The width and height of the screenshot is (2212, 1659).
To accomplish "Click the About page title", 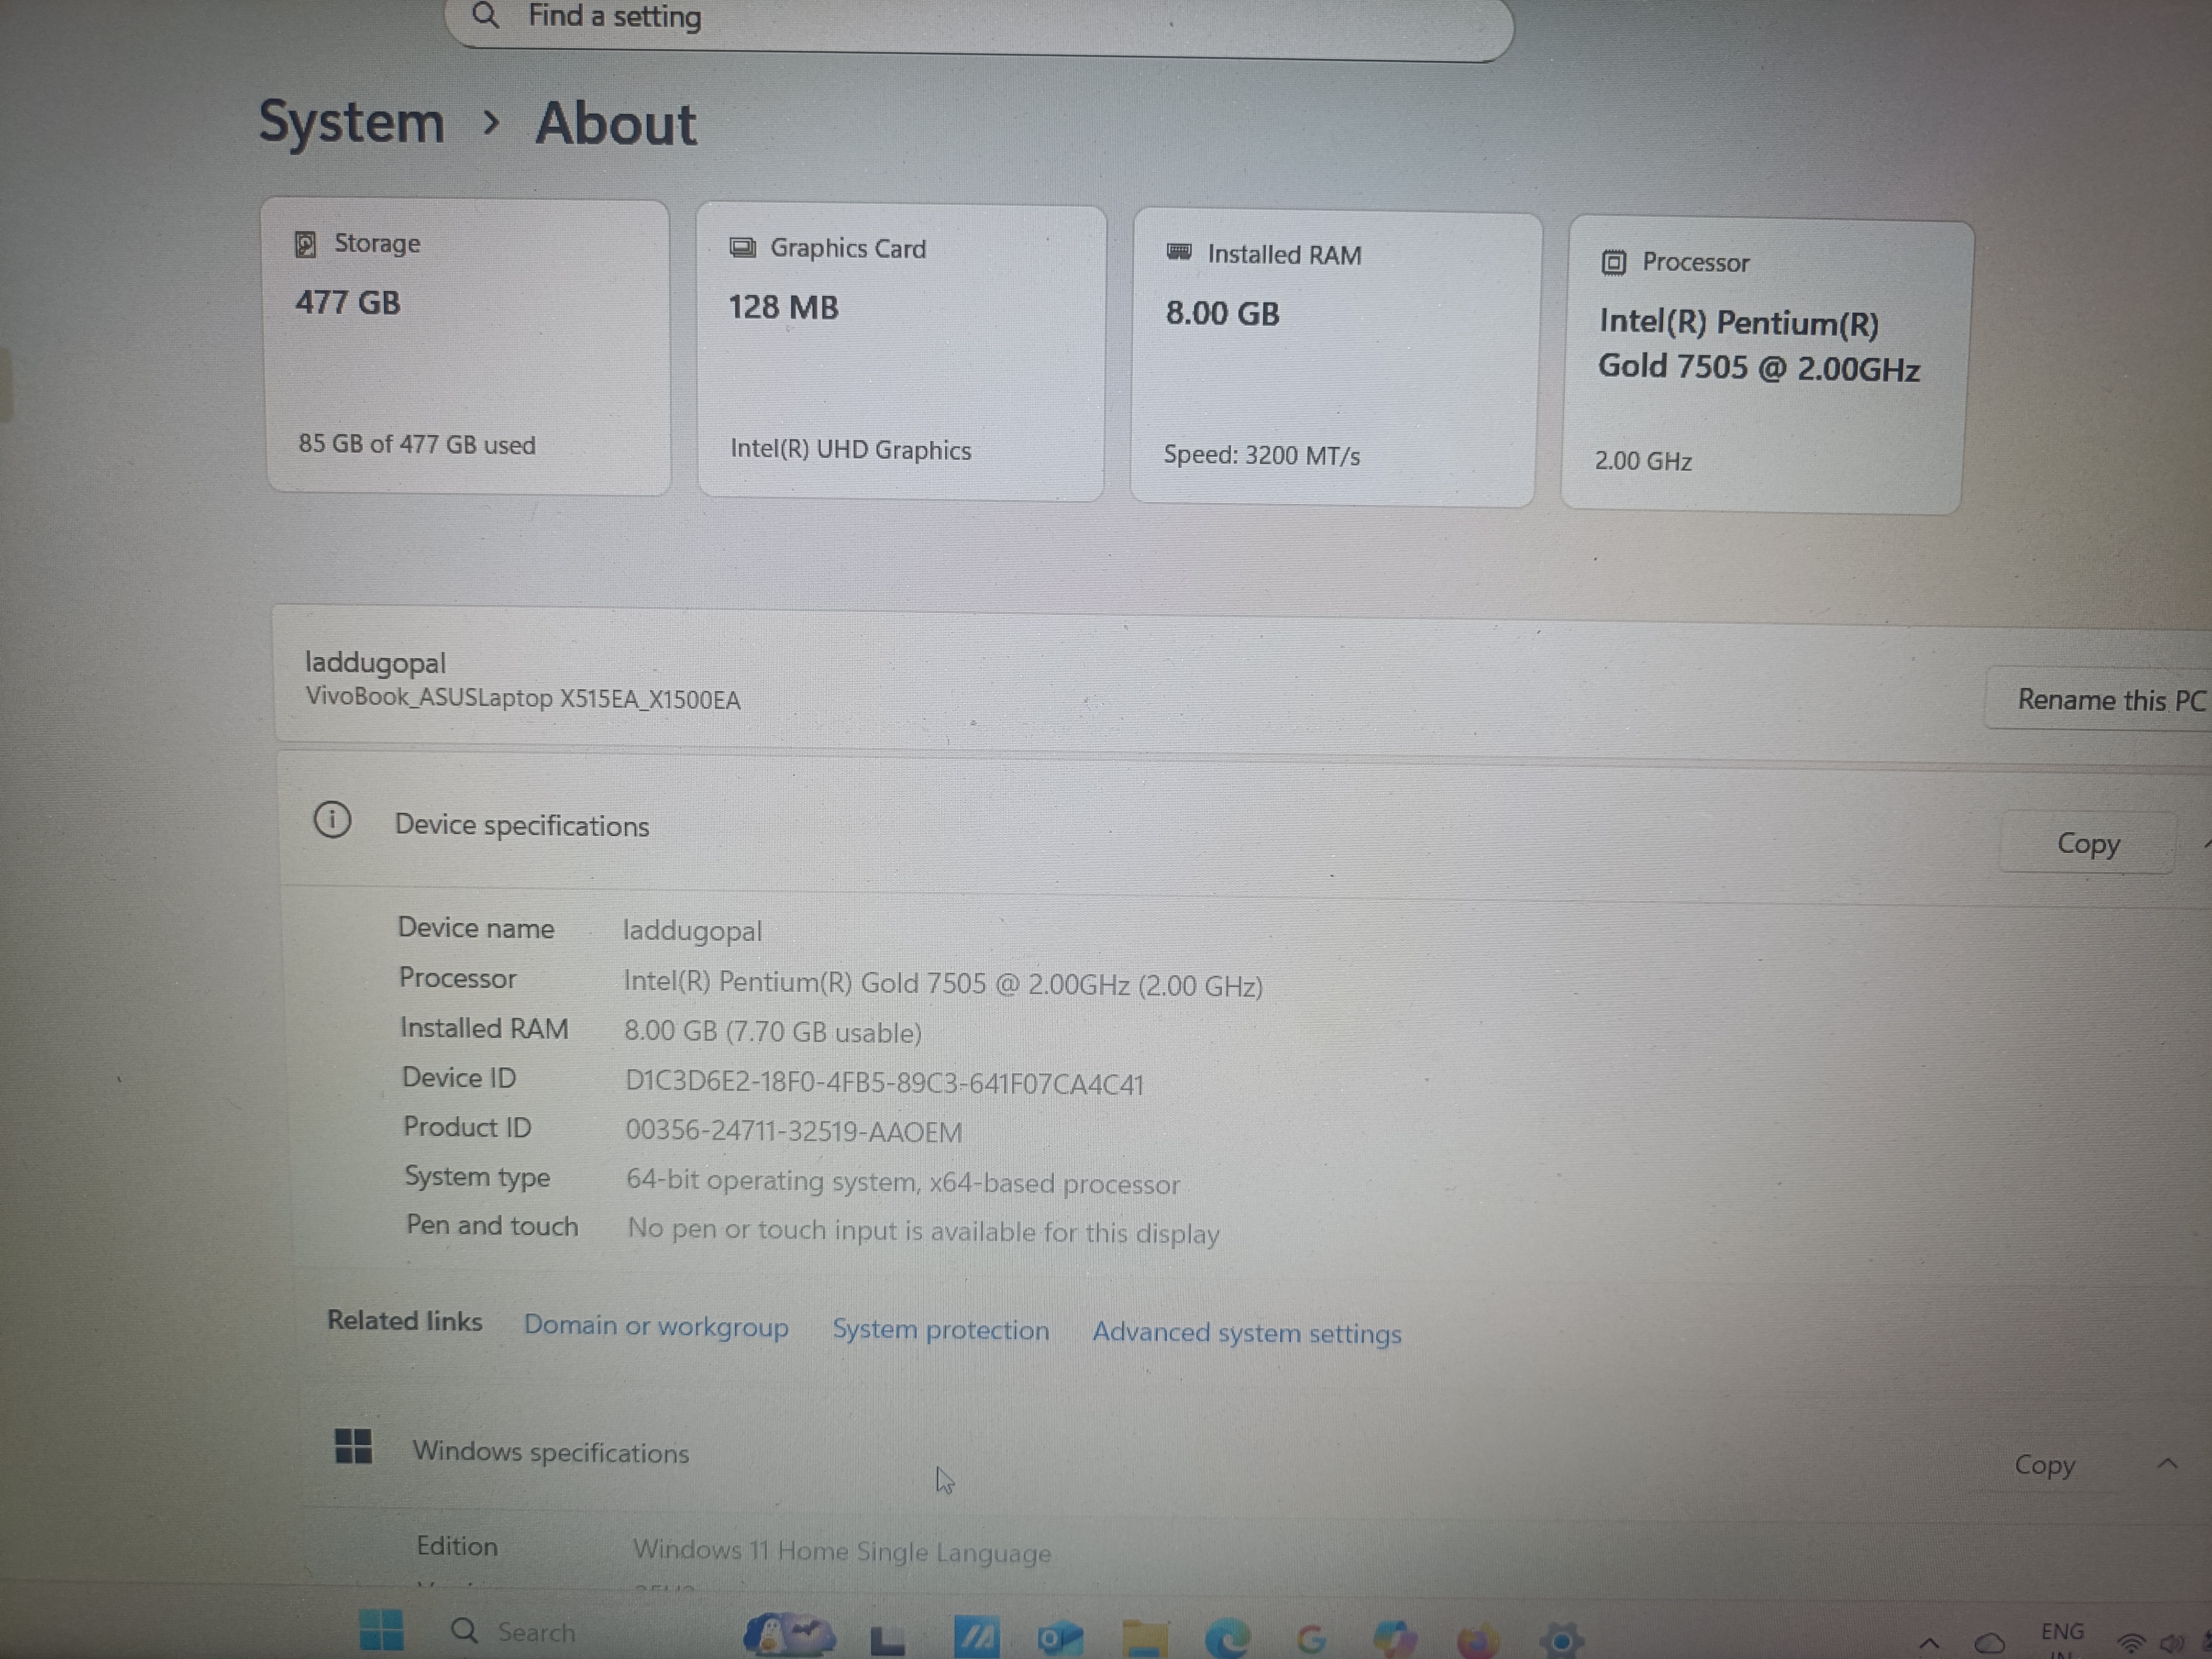I will click(615, 124).
